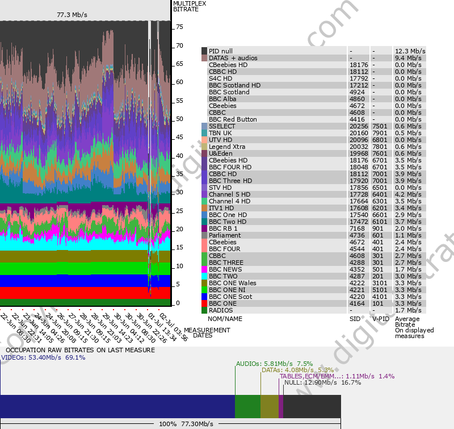Click the olive DATAs segment in occupation bar
Image resolution: width=454 pixels, height=429 pixels.
point(270,406)
